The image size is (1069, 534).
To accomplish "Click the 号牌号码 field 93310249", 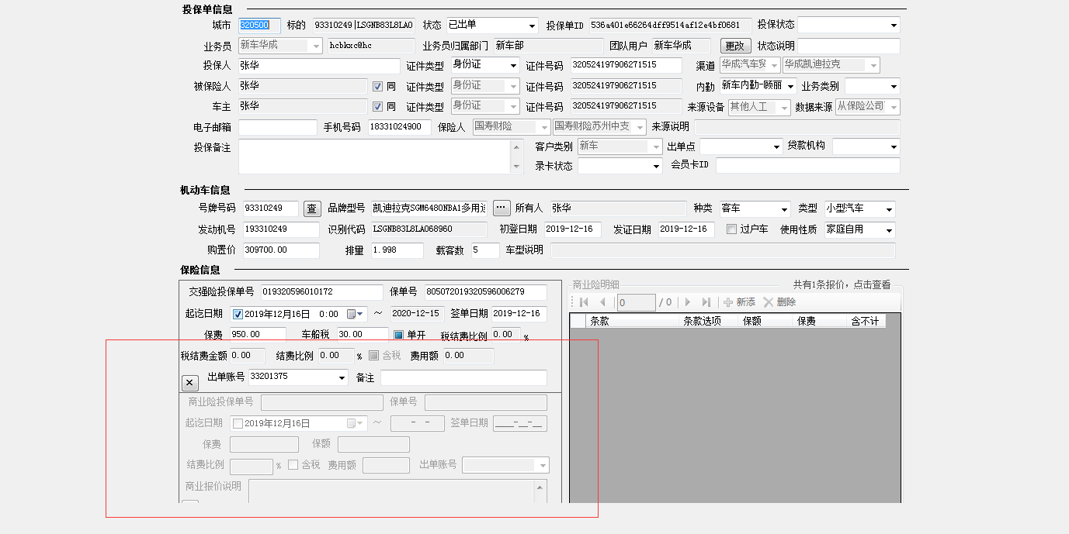I will tap(270, 208).
